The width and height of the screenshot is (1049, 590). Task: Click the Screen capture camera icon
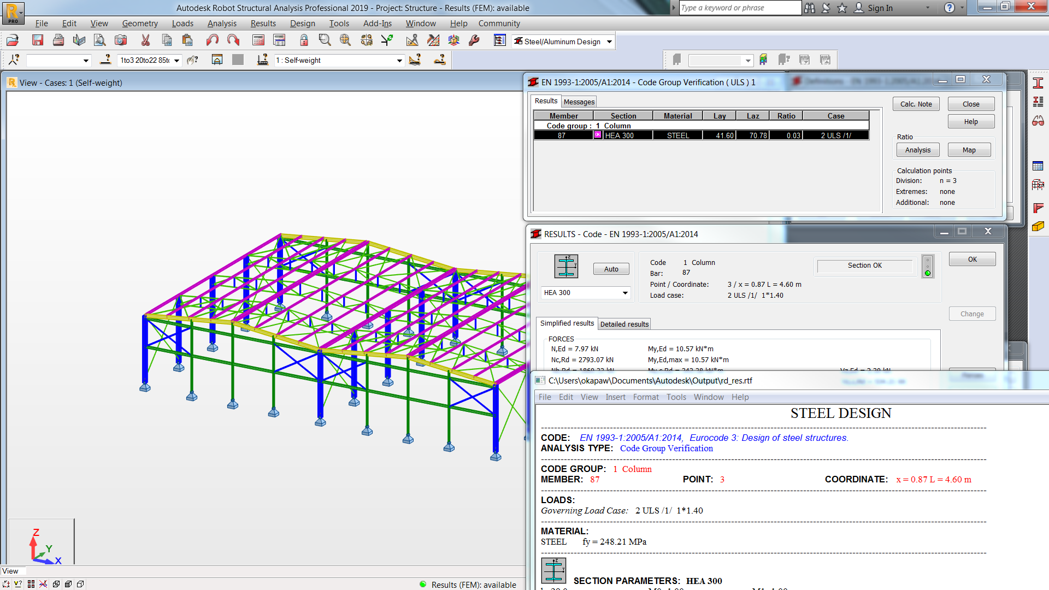[x=121, y=40]
